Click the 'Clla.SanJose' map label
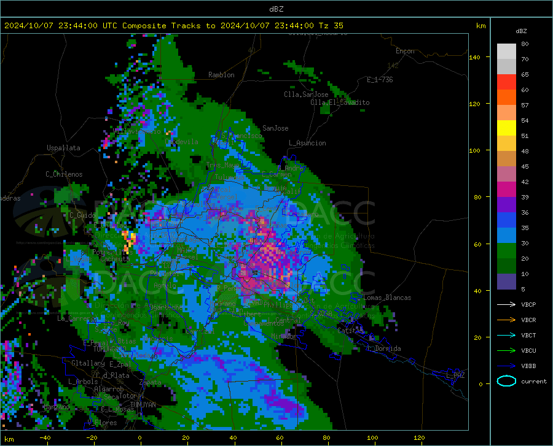Image resolution: width=553 pixels, height=446 pixels. (306, 94)
